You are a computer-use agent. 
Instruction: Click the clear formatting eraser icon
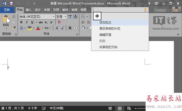pos(59,22)
